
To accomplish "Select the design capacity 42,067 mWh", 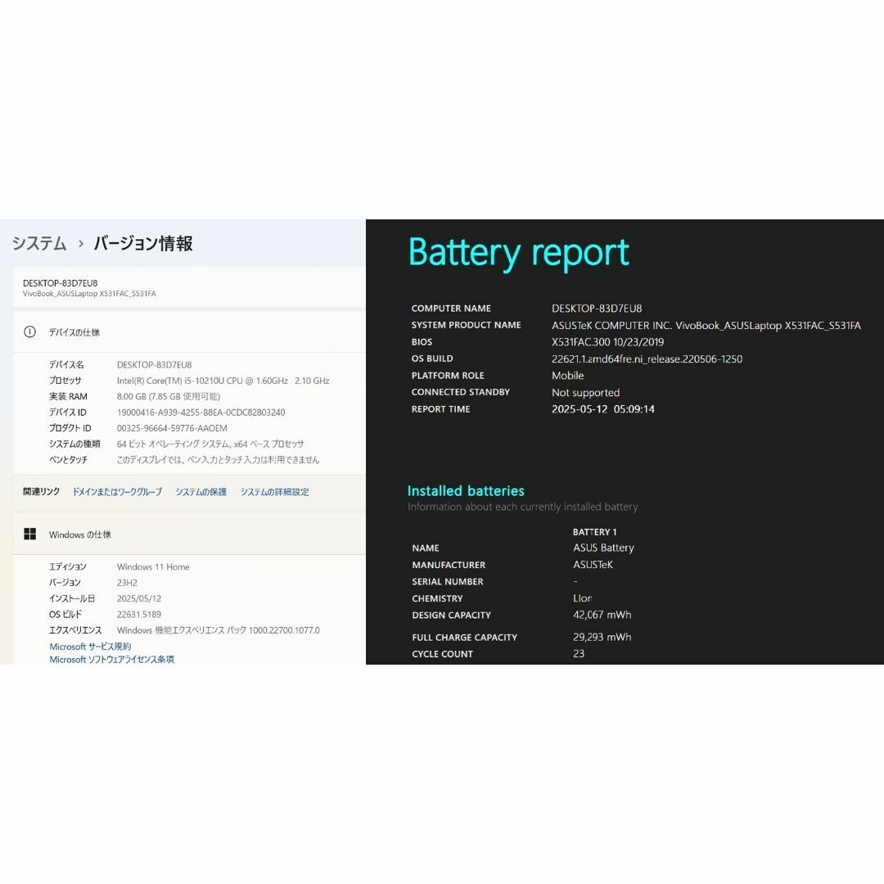I will (602, 615).
